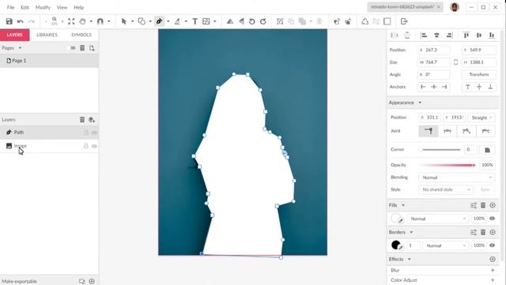Align top edges icon
This screenshot has width=506, height=285.
coord(466,35)
